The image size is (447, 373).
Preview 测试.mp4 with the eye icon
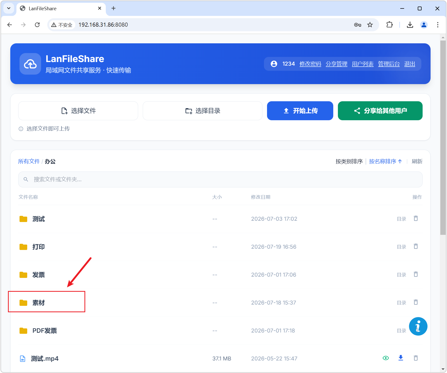point(386,358)
